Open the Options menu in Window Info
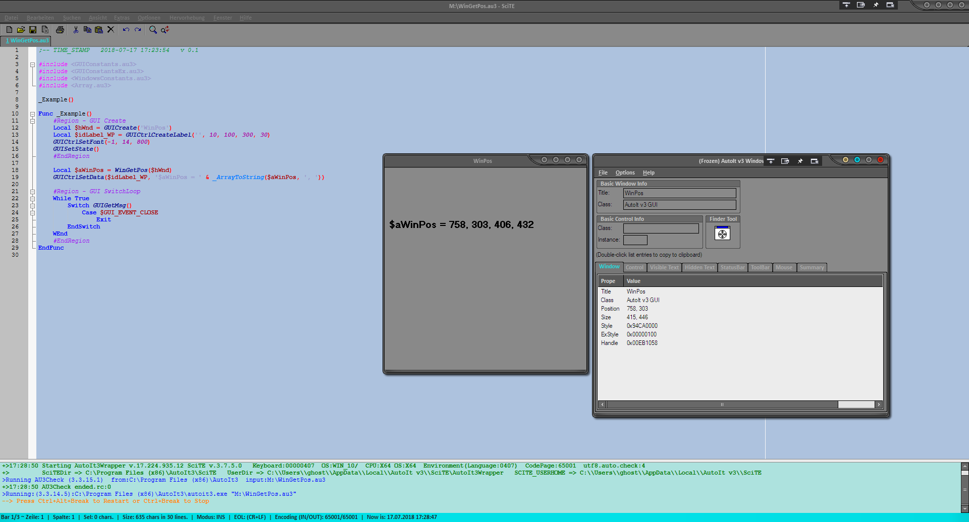Image resolution: width=969 pixels, height=522 pixels. pyautogui.click(x=625, y=172)
